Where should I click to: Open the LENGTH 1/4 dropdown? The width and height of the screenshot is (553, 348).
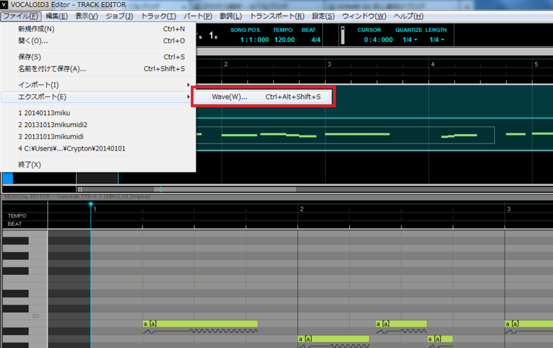tap(437, 40)
